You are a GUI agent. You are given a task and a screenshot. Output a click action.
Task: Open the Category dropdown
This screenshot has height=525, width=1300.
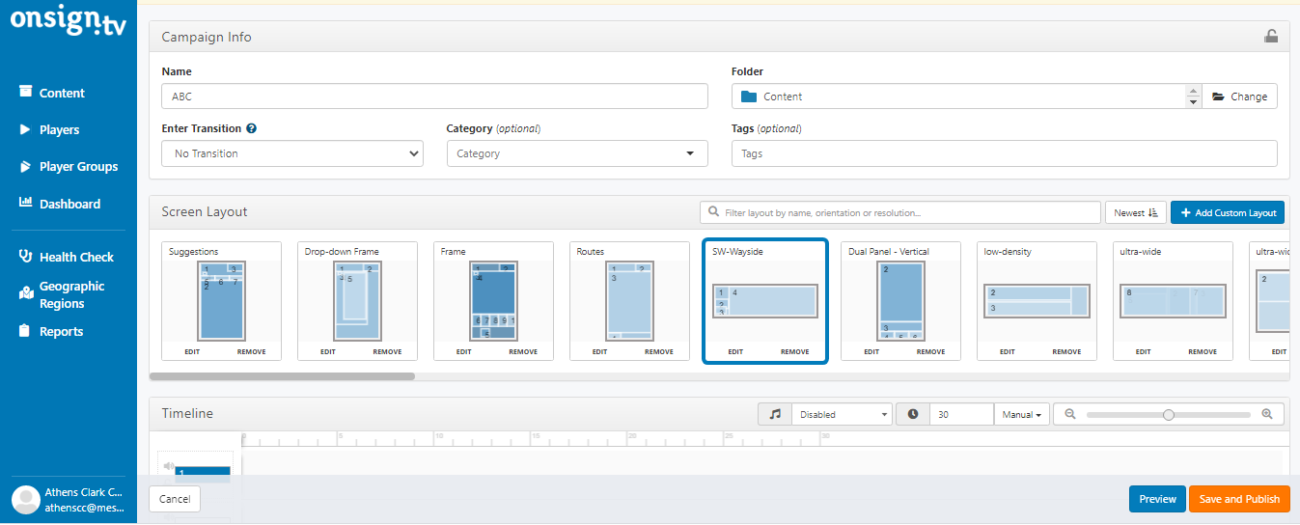[577, 153]
